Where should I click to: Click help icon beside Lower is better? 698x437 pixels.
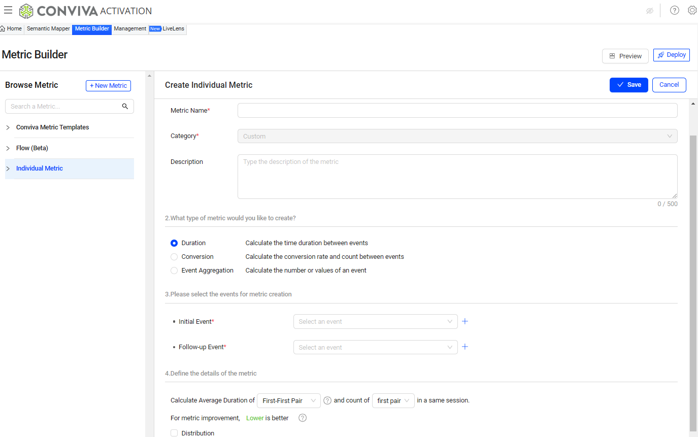(x=303, y=418)
